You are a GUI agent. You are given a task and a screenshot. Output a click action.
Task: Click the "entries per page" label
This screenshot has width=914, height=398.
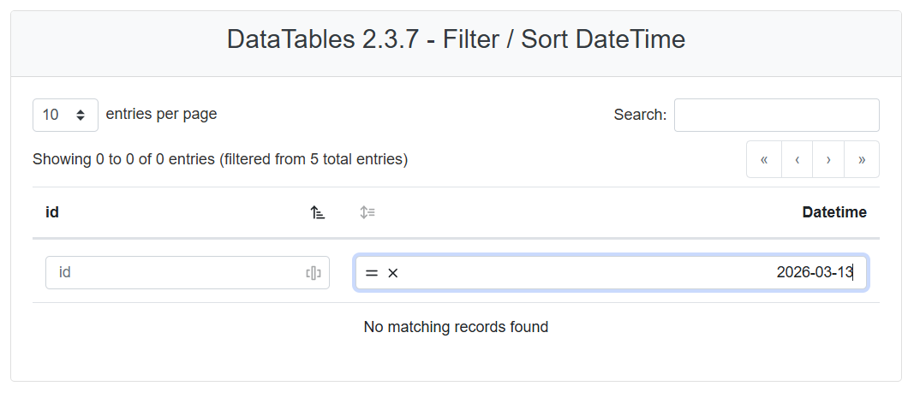(161, 114)
